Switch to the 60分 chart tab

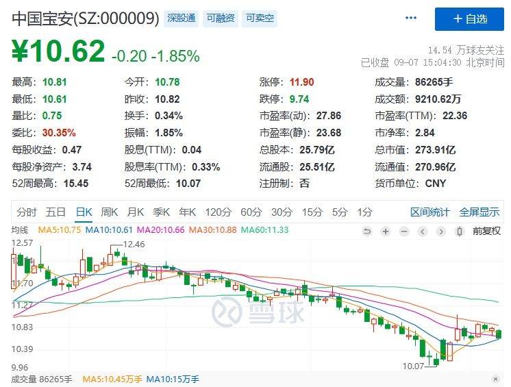[x=251, y=212]
